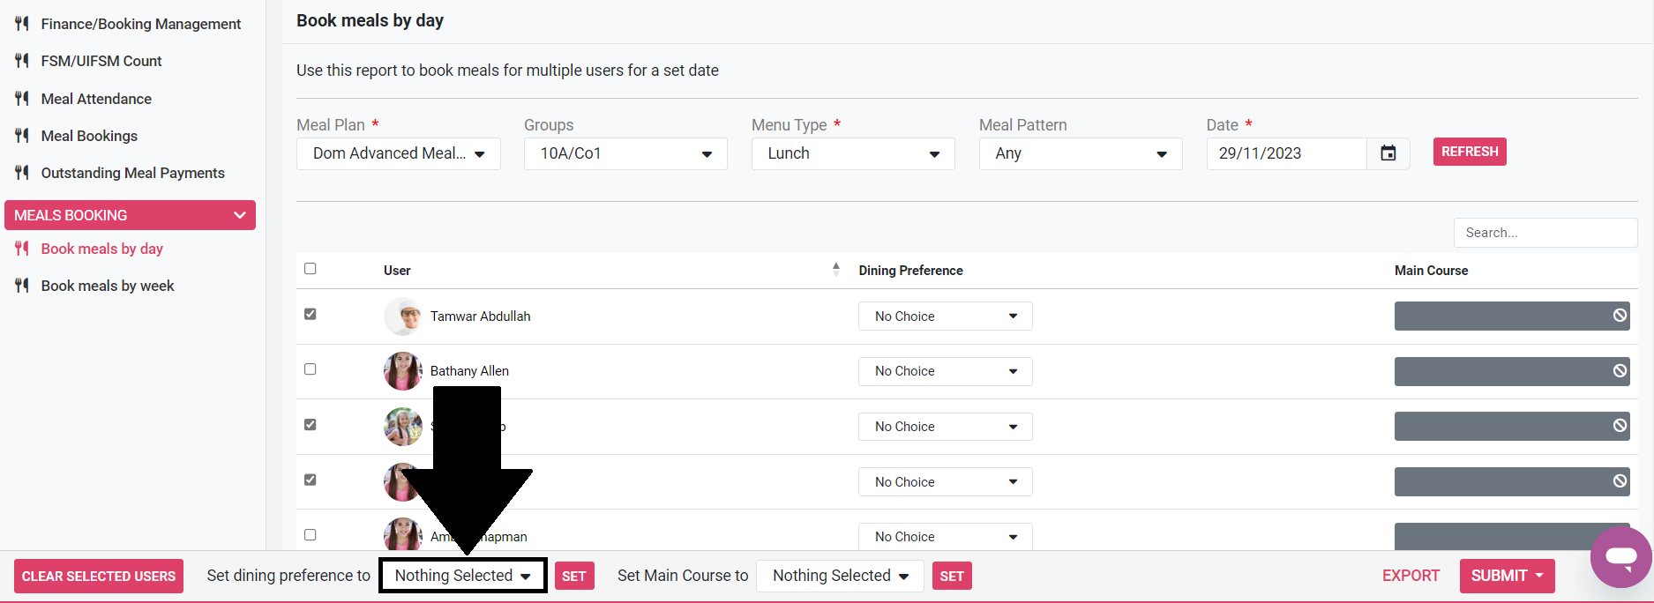Open the Set dining preference dropdown

[x=462, y=576]
